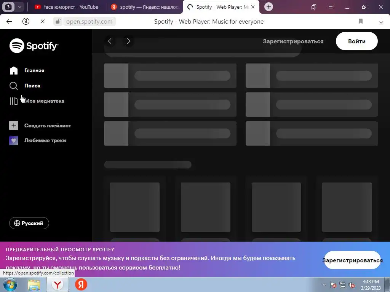
Task: Click network tray icon
Action: click(342, 285)
